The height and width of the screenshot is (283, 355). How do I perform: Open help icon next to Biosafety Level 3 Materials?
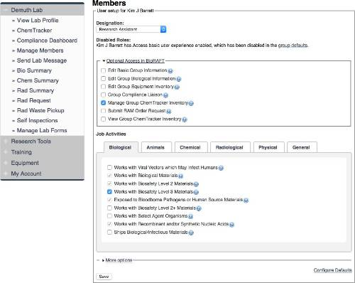click(x=196, y=192)
